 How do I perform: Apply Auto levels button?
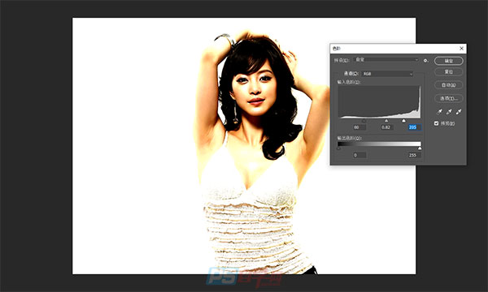[x=448, y=85]
